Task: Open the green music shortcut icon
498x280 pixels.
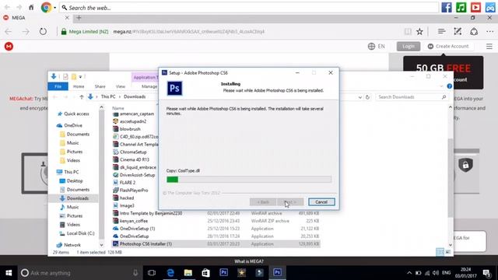Action: pos(461,7)
